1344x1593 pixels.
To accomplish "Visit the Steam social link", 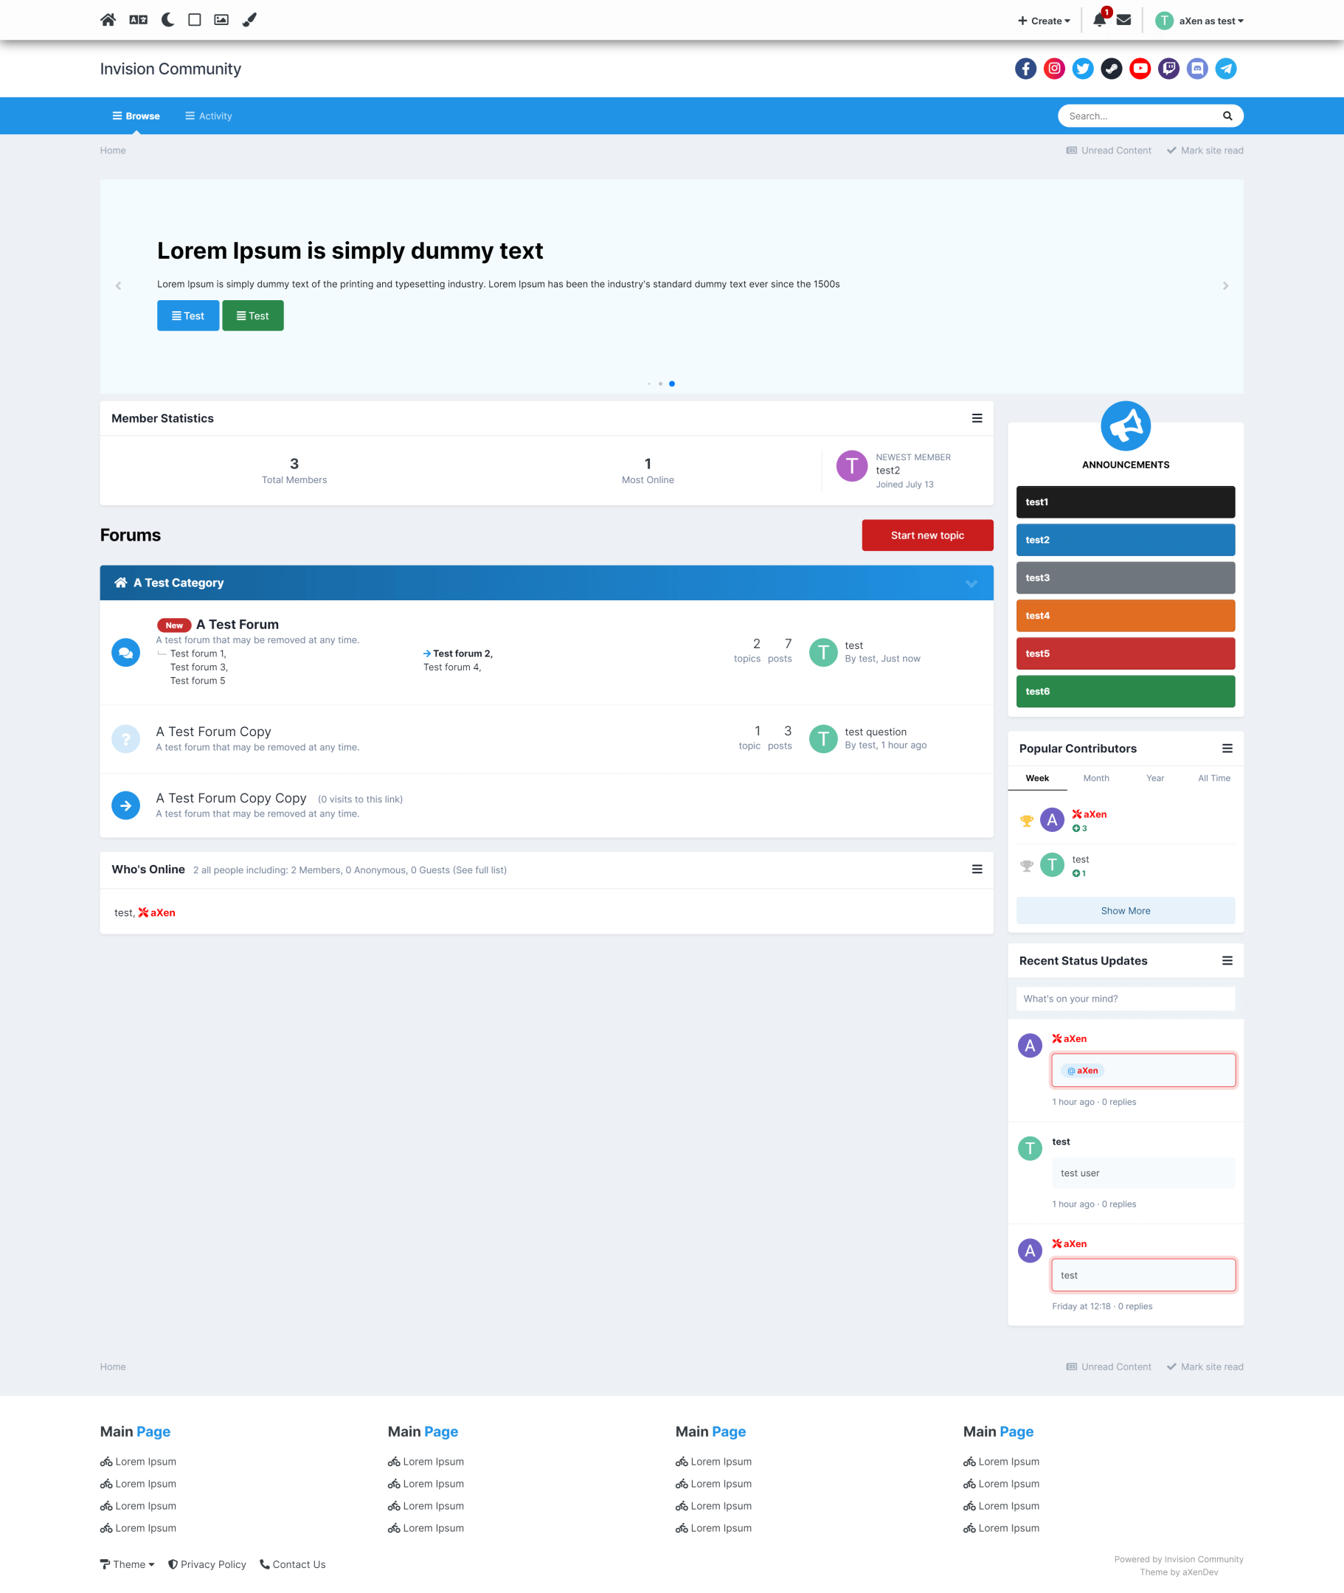I will click(1111, 69).
